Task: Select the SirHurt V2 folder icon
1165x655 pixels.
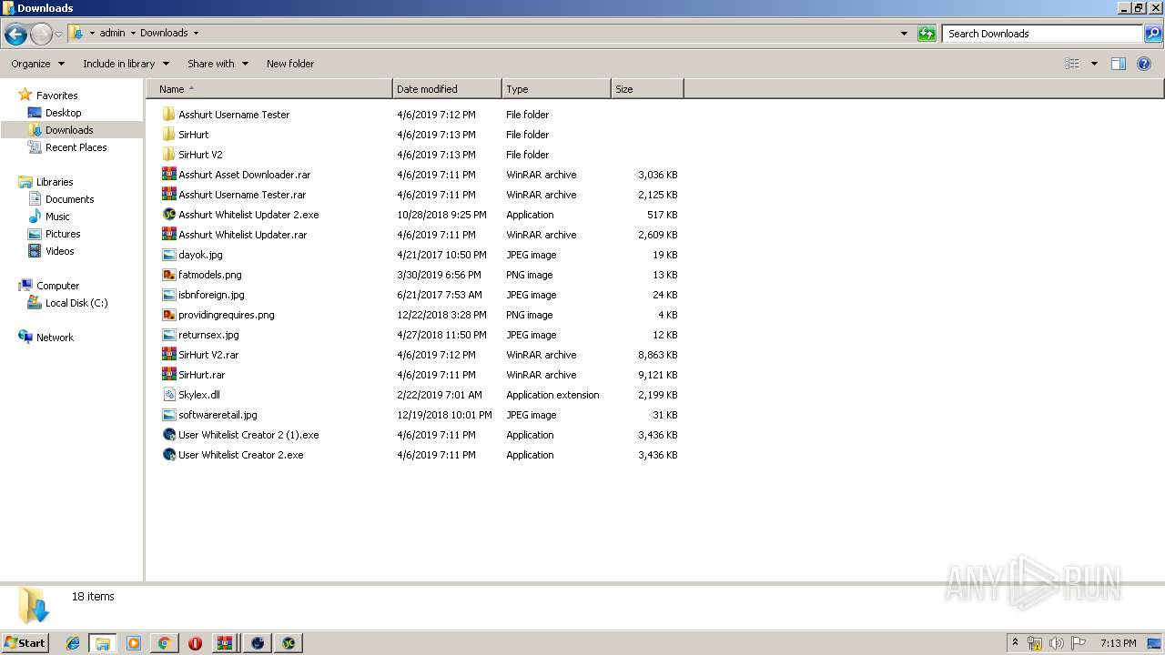Action: coord(168,155)
